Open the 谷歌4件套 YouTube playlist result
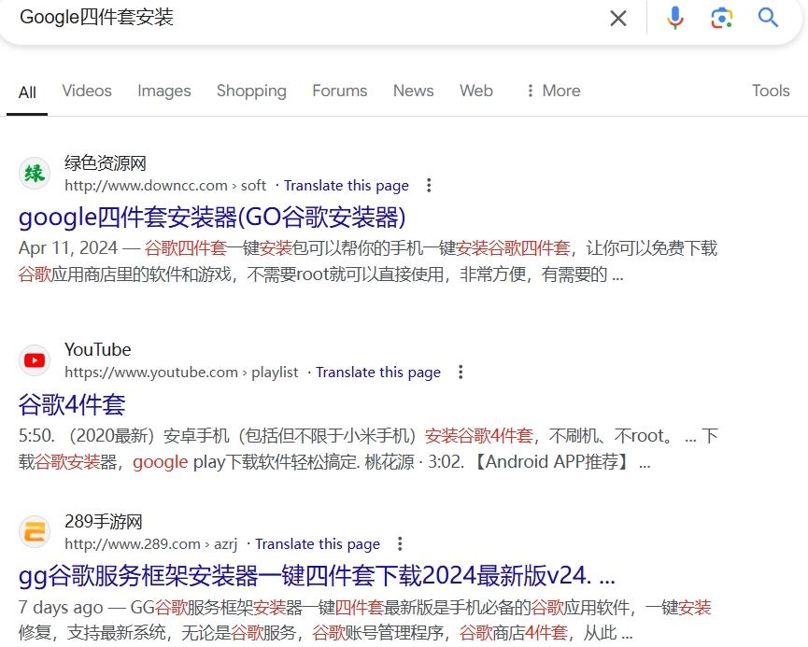 tap(72, 405)
